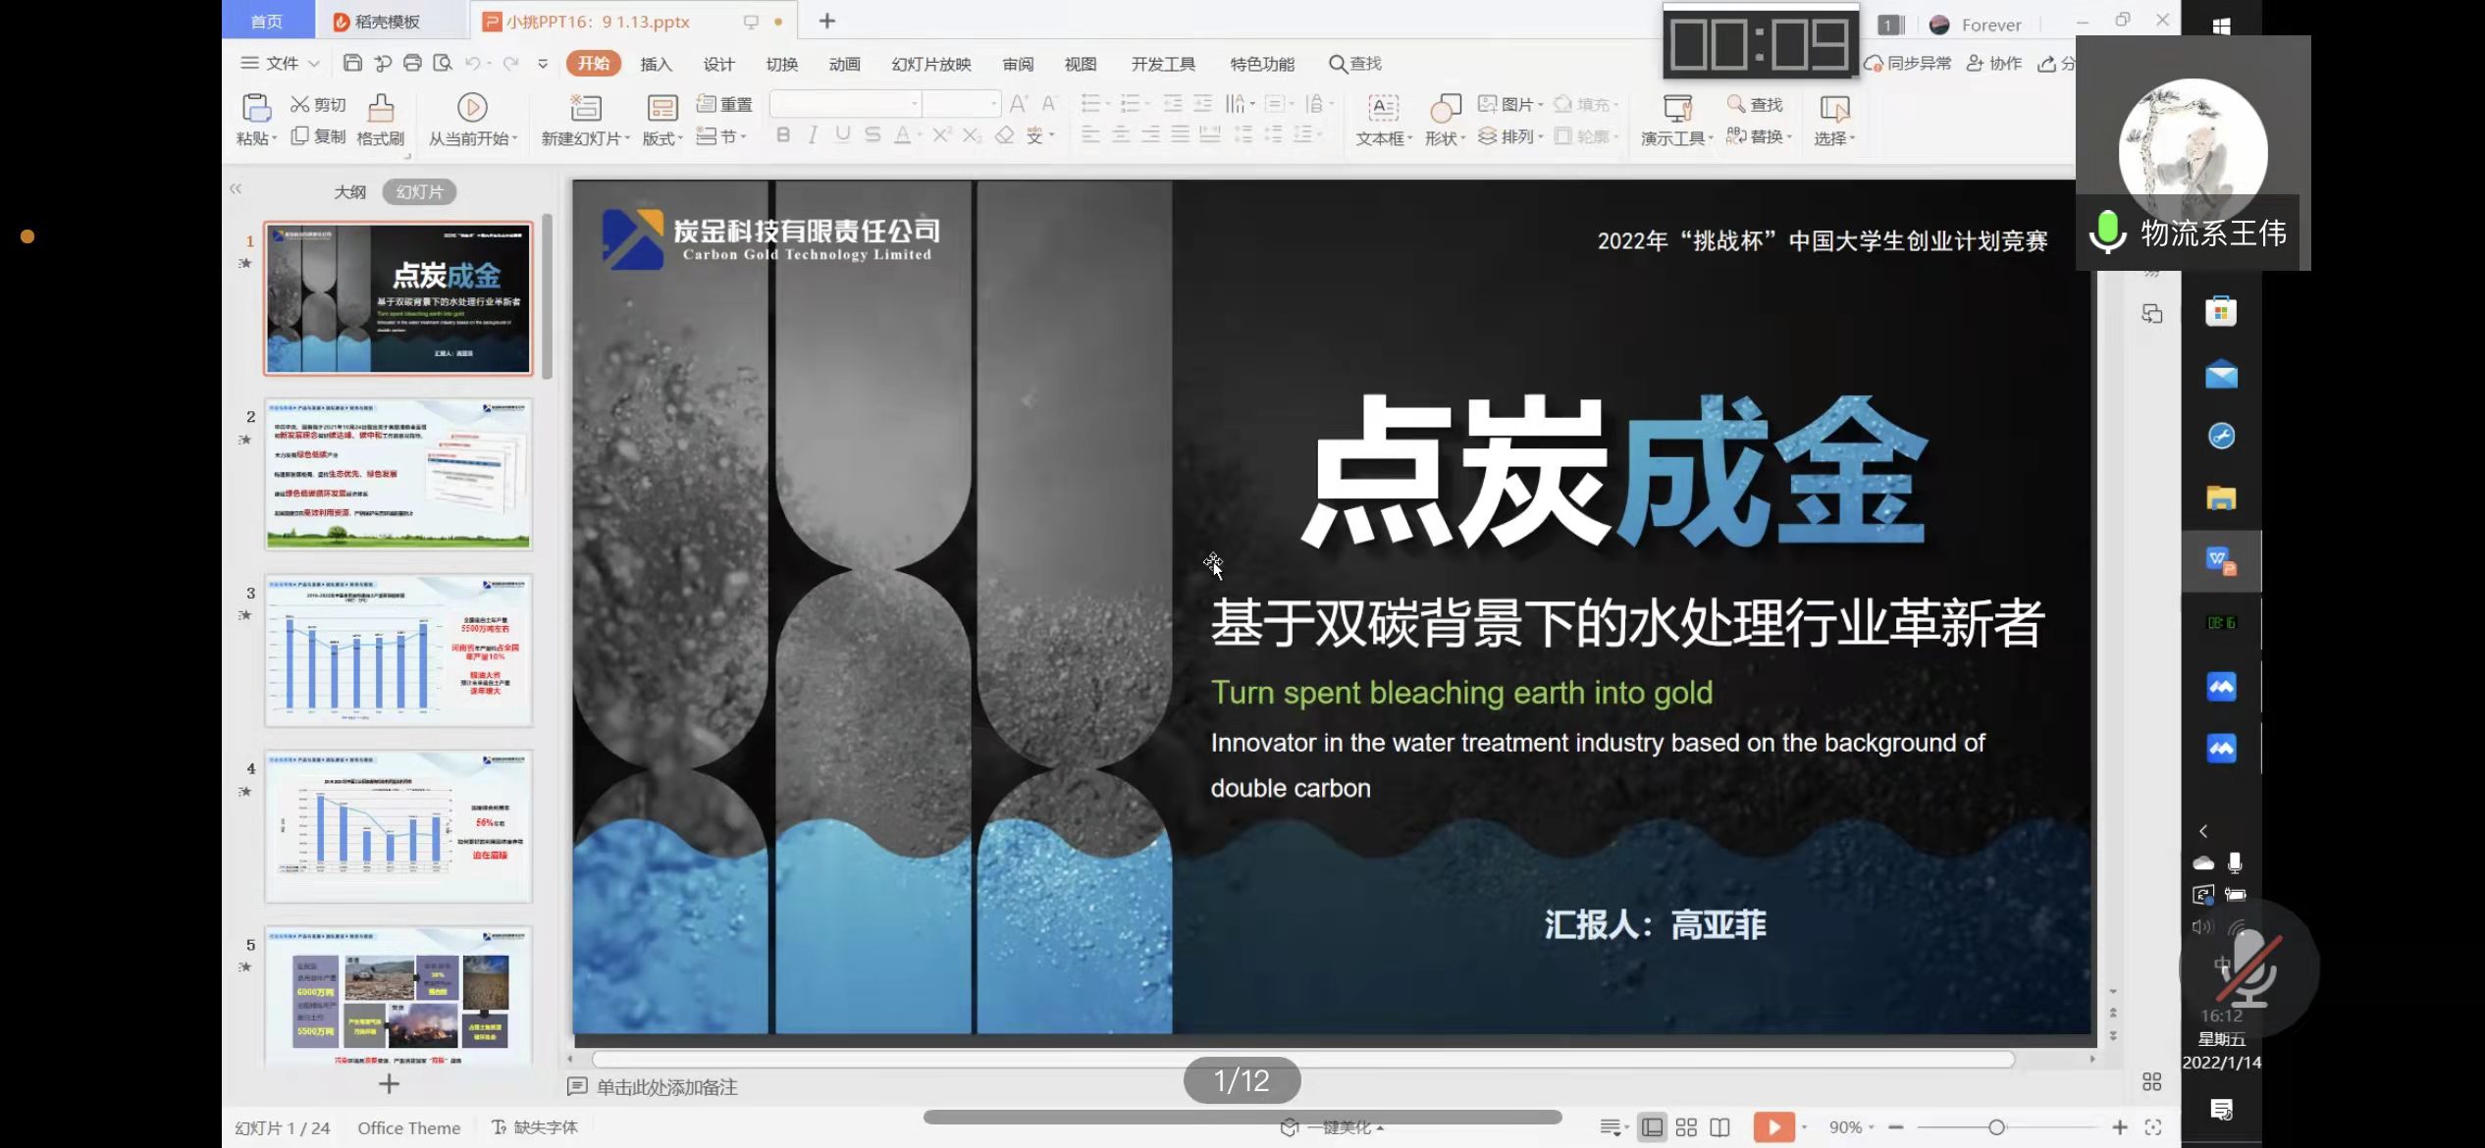Toggle Strikethrough formatting
This screenshot has height=1148, width=2485.
[x=872, y=135]
